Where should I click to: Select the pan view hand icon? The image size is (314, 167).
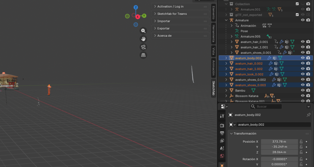[x=143, y=39]
